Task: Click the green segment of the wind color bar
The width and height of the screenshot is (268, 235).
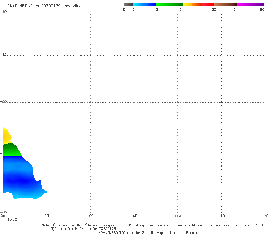Action: click(169, 4)
